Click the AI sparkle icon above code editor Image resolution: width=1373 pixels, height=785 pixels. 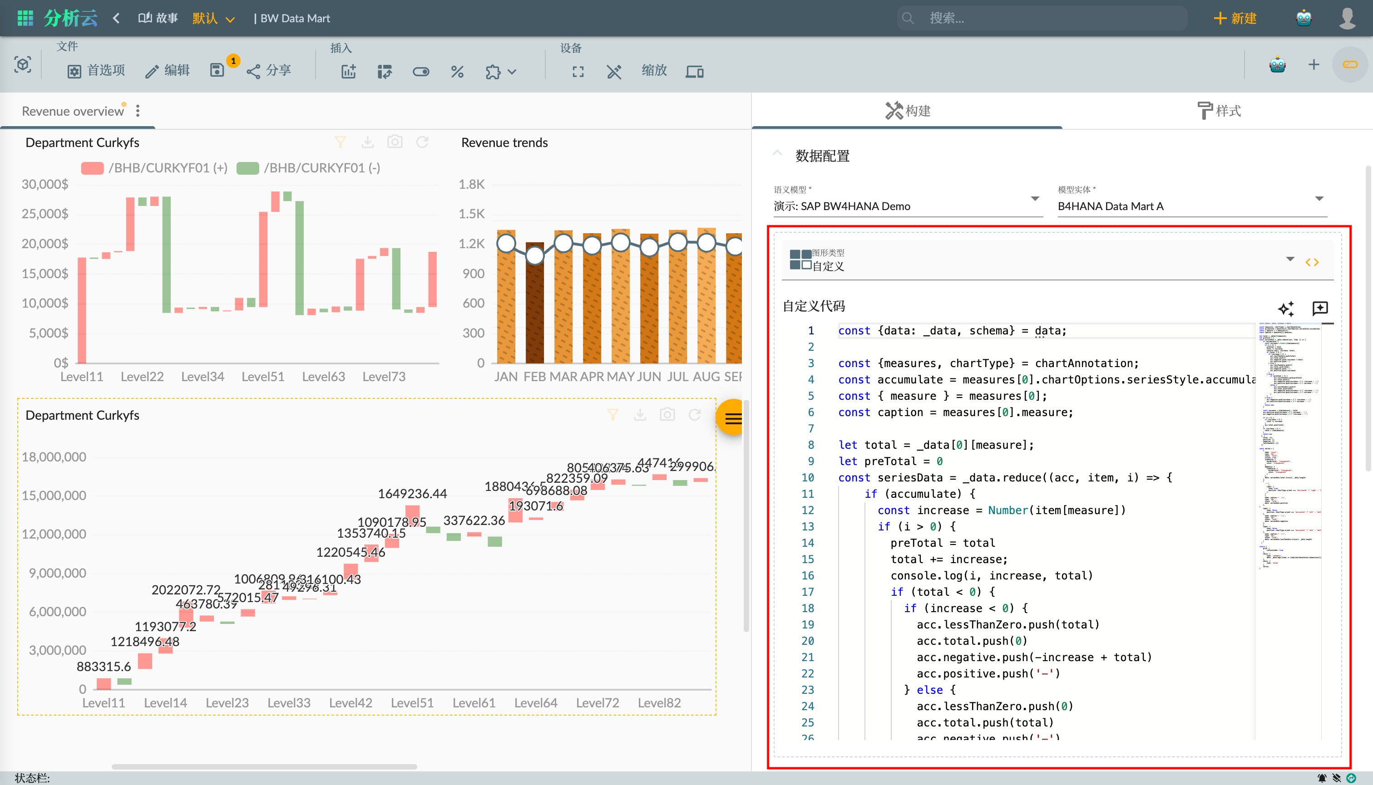coord(1286,309)
